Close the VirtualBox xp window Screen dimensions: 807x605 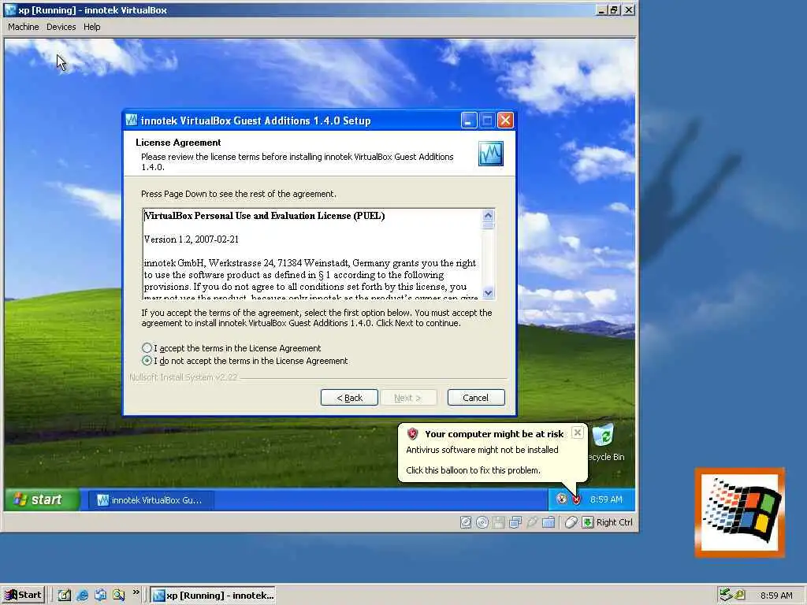628,9
